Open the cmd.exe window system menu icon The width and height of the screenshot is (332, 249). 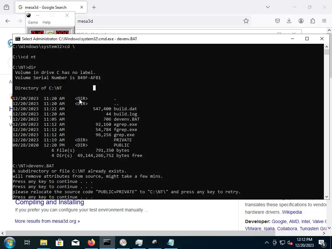tap(18, 39)
